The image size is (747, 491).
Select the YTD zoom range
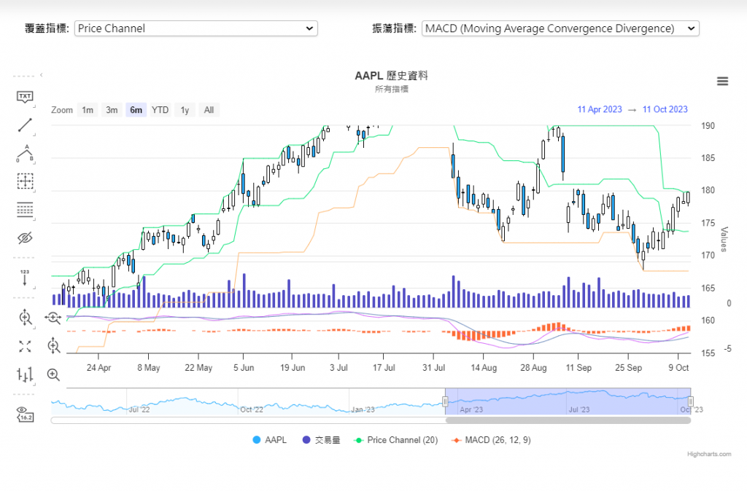point(160,110)
